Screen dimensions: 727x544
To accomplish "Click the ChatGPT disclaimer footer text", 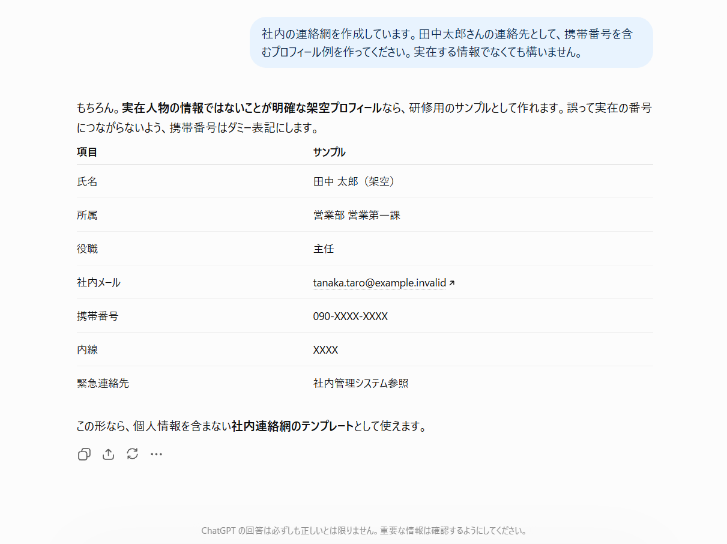I will pyautogui.click(x=364, y=531).
